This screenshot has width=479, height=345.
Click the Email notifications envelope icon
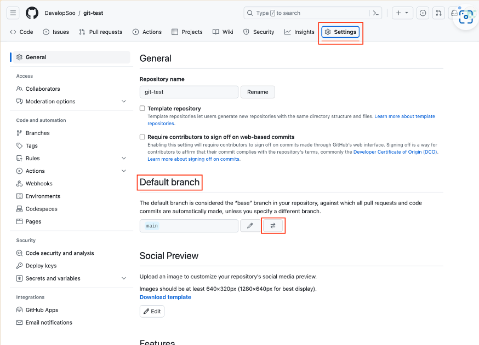tap(19, 323)
